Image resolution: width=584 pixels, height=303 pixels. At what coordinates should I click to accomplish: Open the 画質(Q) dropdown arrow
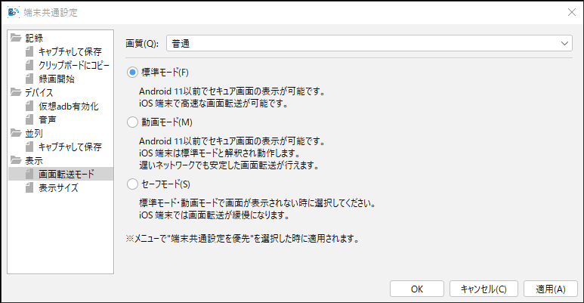[x=564, y=44]
